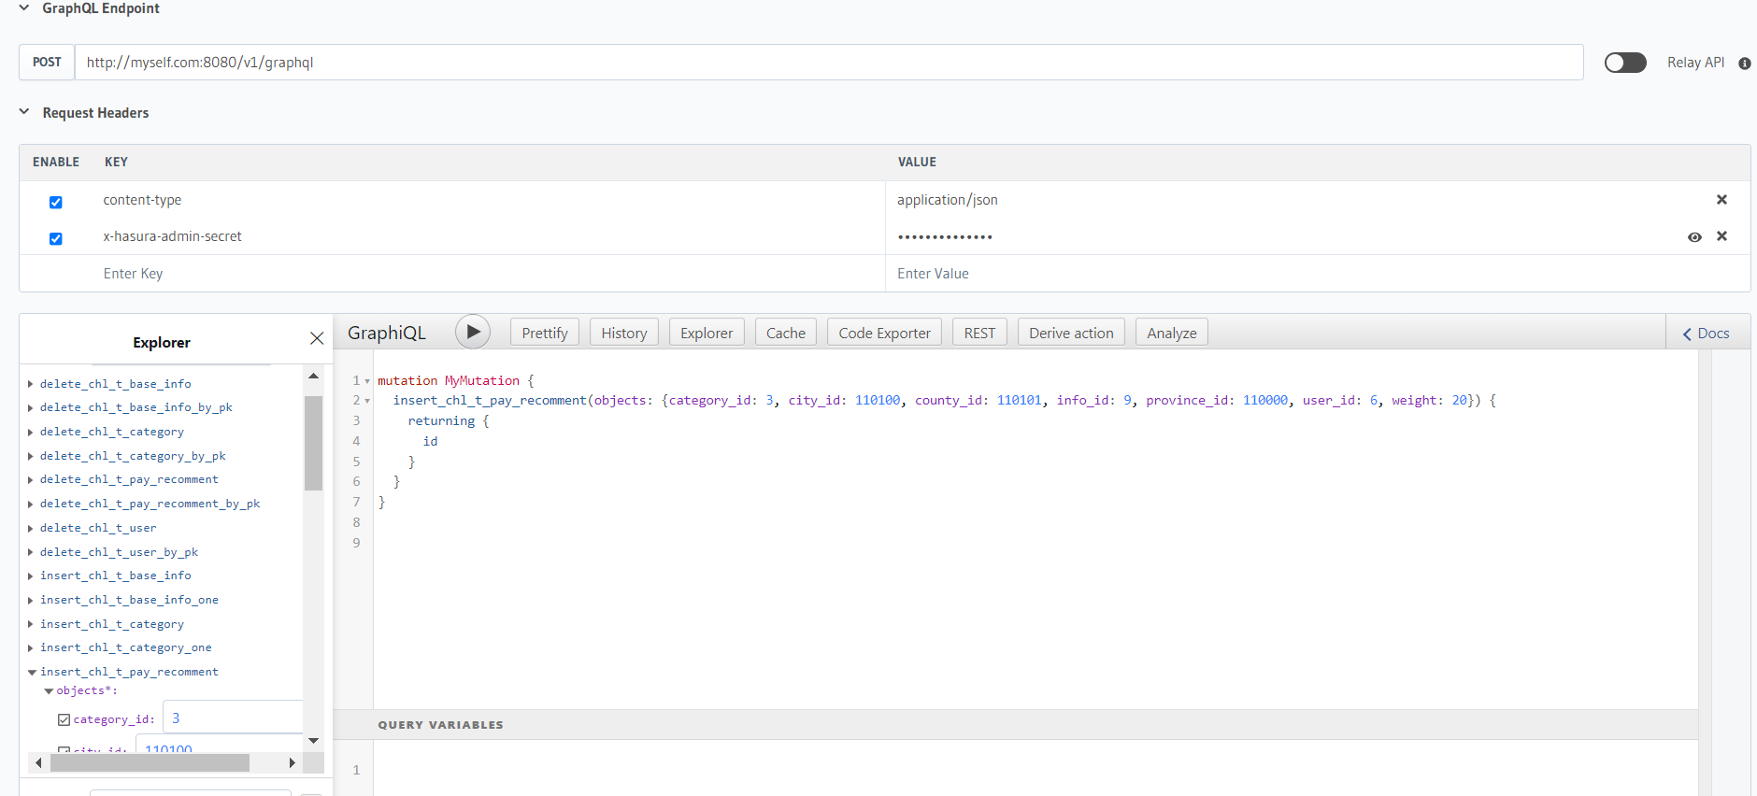Fold the mutation block at line 1
Screen dimensions: 1757x796
click(x=367, y=381)
